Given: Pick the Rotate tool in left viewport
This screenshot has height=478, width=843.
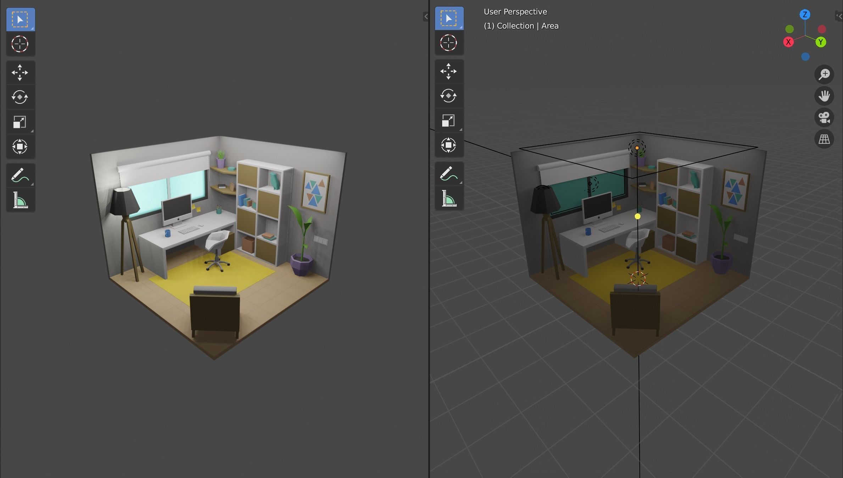Looking at the screenshot, I should click(20, 97).
